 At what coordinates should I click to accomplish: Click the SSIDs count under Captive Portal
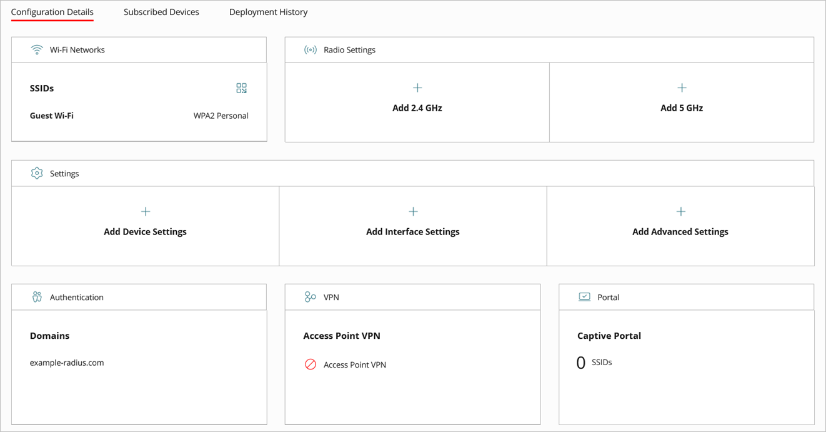[594, 361]
